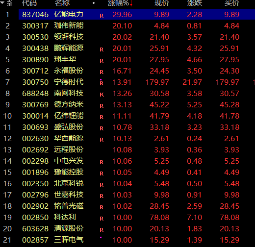Screen dimensions: 255x247
Task: Select stock name 世嘉科技
Action: [x=69, y=195]
